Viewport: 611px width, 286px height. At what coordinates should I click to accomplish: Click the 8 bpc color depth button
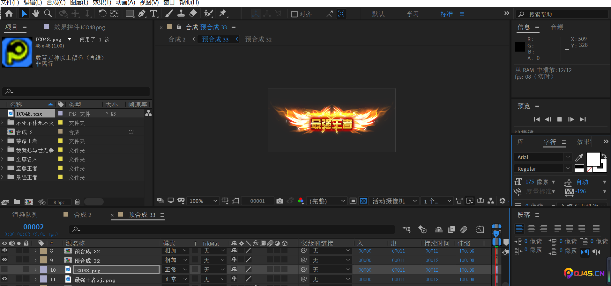pyautogui.click(x=59, y=202)
